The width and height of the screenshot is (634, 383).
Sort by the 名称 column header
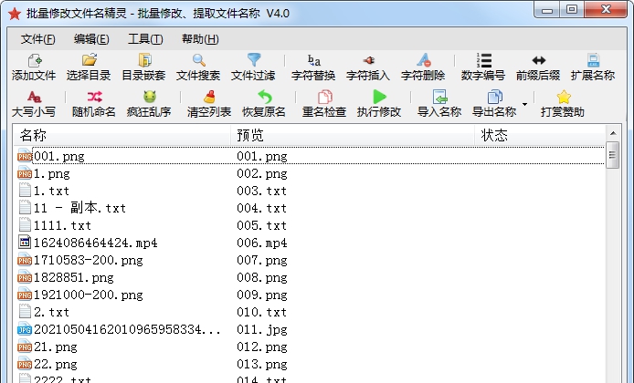click(122, 135)
